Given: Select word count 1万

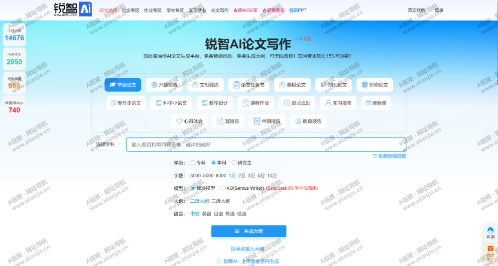Looking at the screenshot, I should tap(232, 175).
